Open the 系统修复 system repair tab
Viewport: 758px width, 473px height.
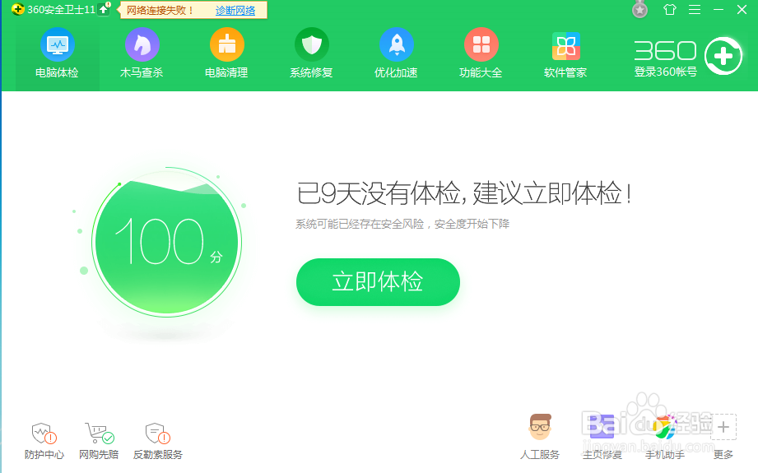pyautogui.click(x=311, y=53)
